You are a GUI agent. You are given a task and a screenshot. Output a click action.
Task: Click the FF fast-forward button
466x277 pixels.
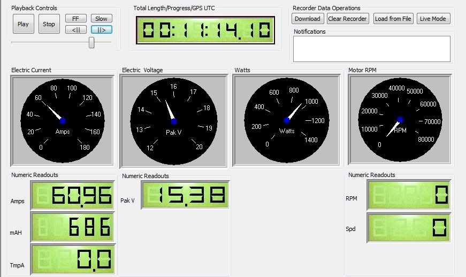76,19
